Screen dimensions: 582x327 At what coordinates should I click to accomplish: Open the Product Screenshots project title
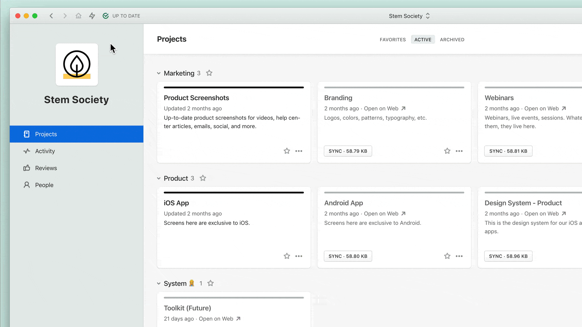[196, 98]
